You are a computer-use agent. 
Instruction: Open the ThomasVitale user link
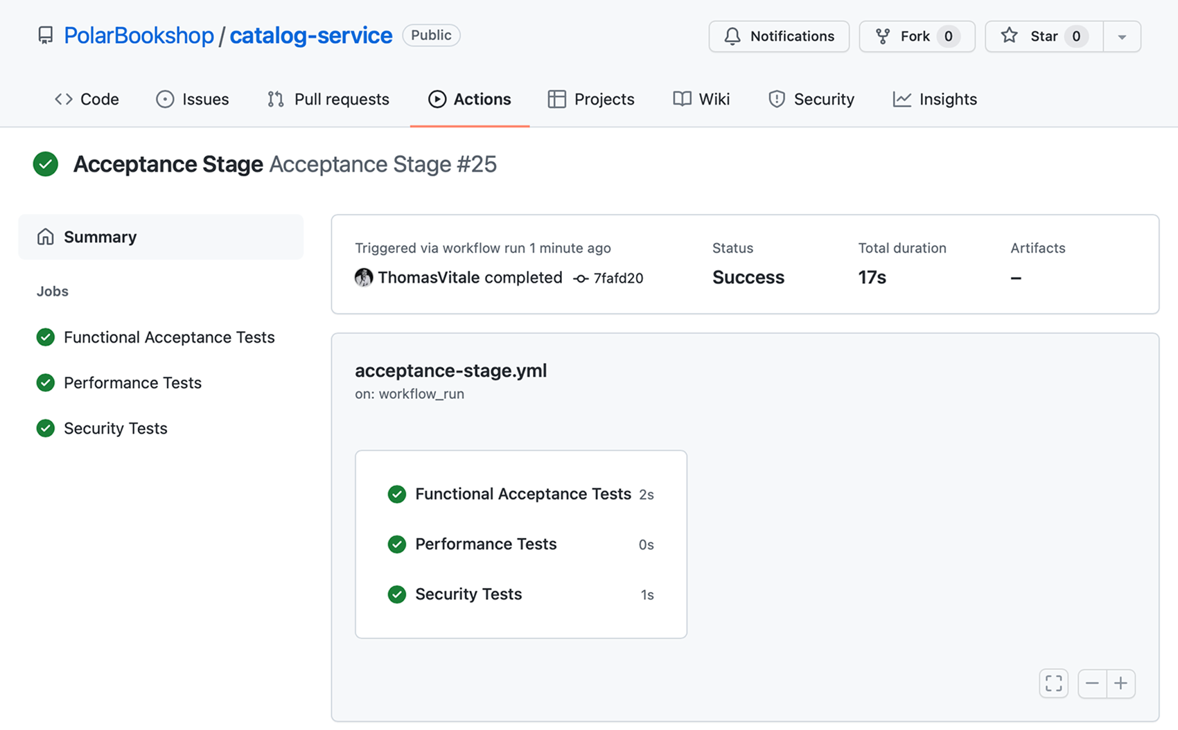pos(428,278)
